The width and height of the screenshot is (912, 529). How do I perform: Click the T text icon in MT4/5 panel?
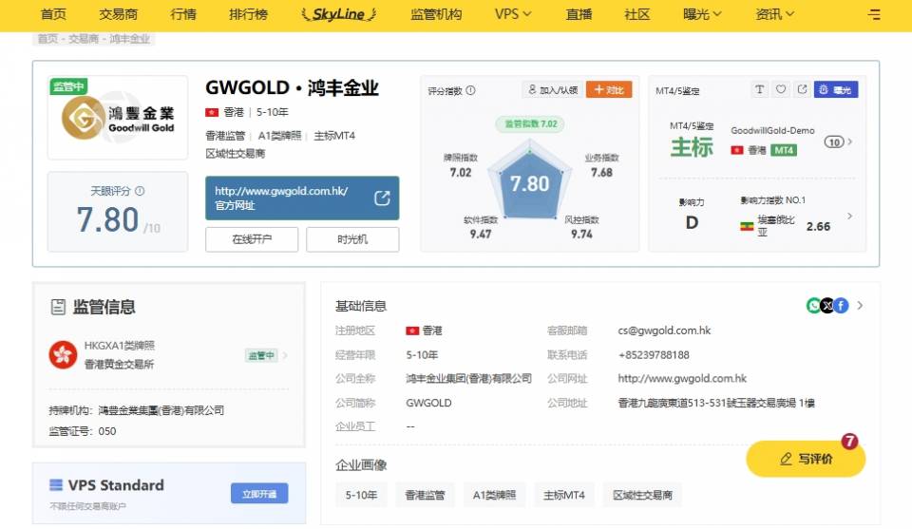pyautogui.click(x=760, y=89)
